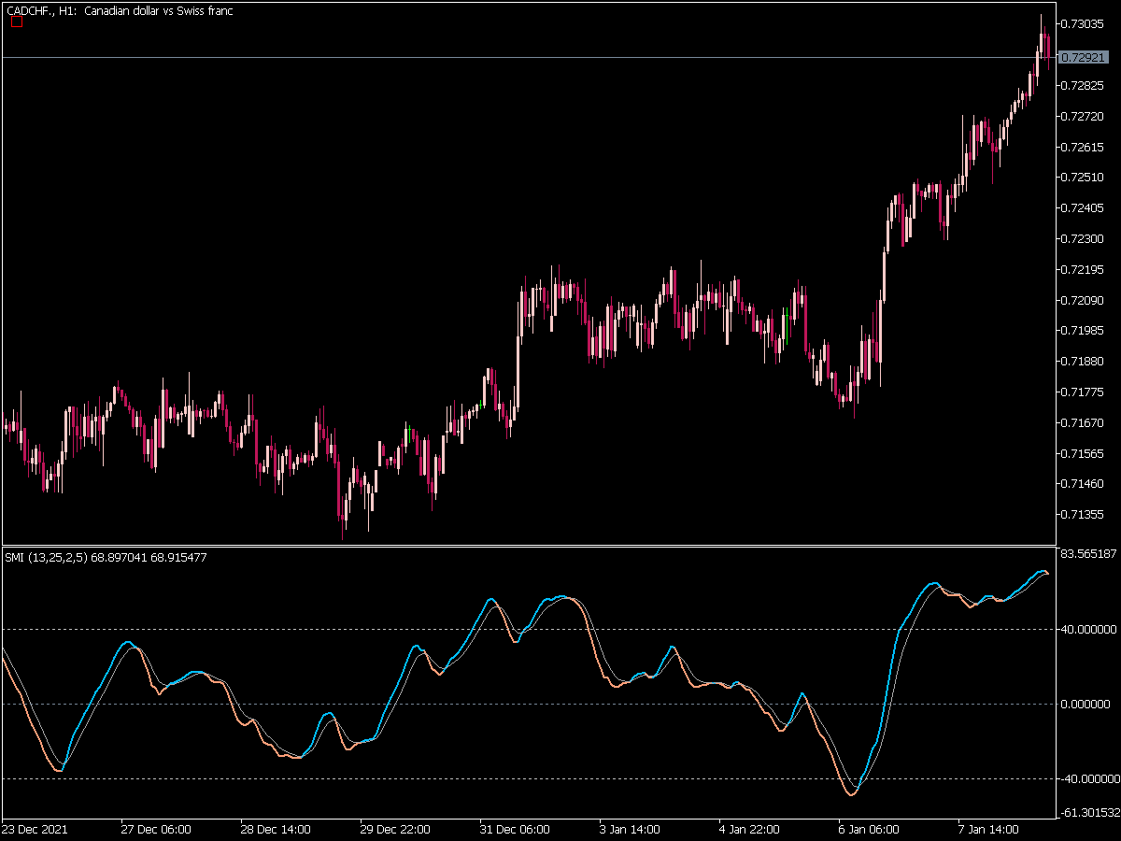Click the small red square chart icon
1121x841 pixels.
[x=16, y=22]
